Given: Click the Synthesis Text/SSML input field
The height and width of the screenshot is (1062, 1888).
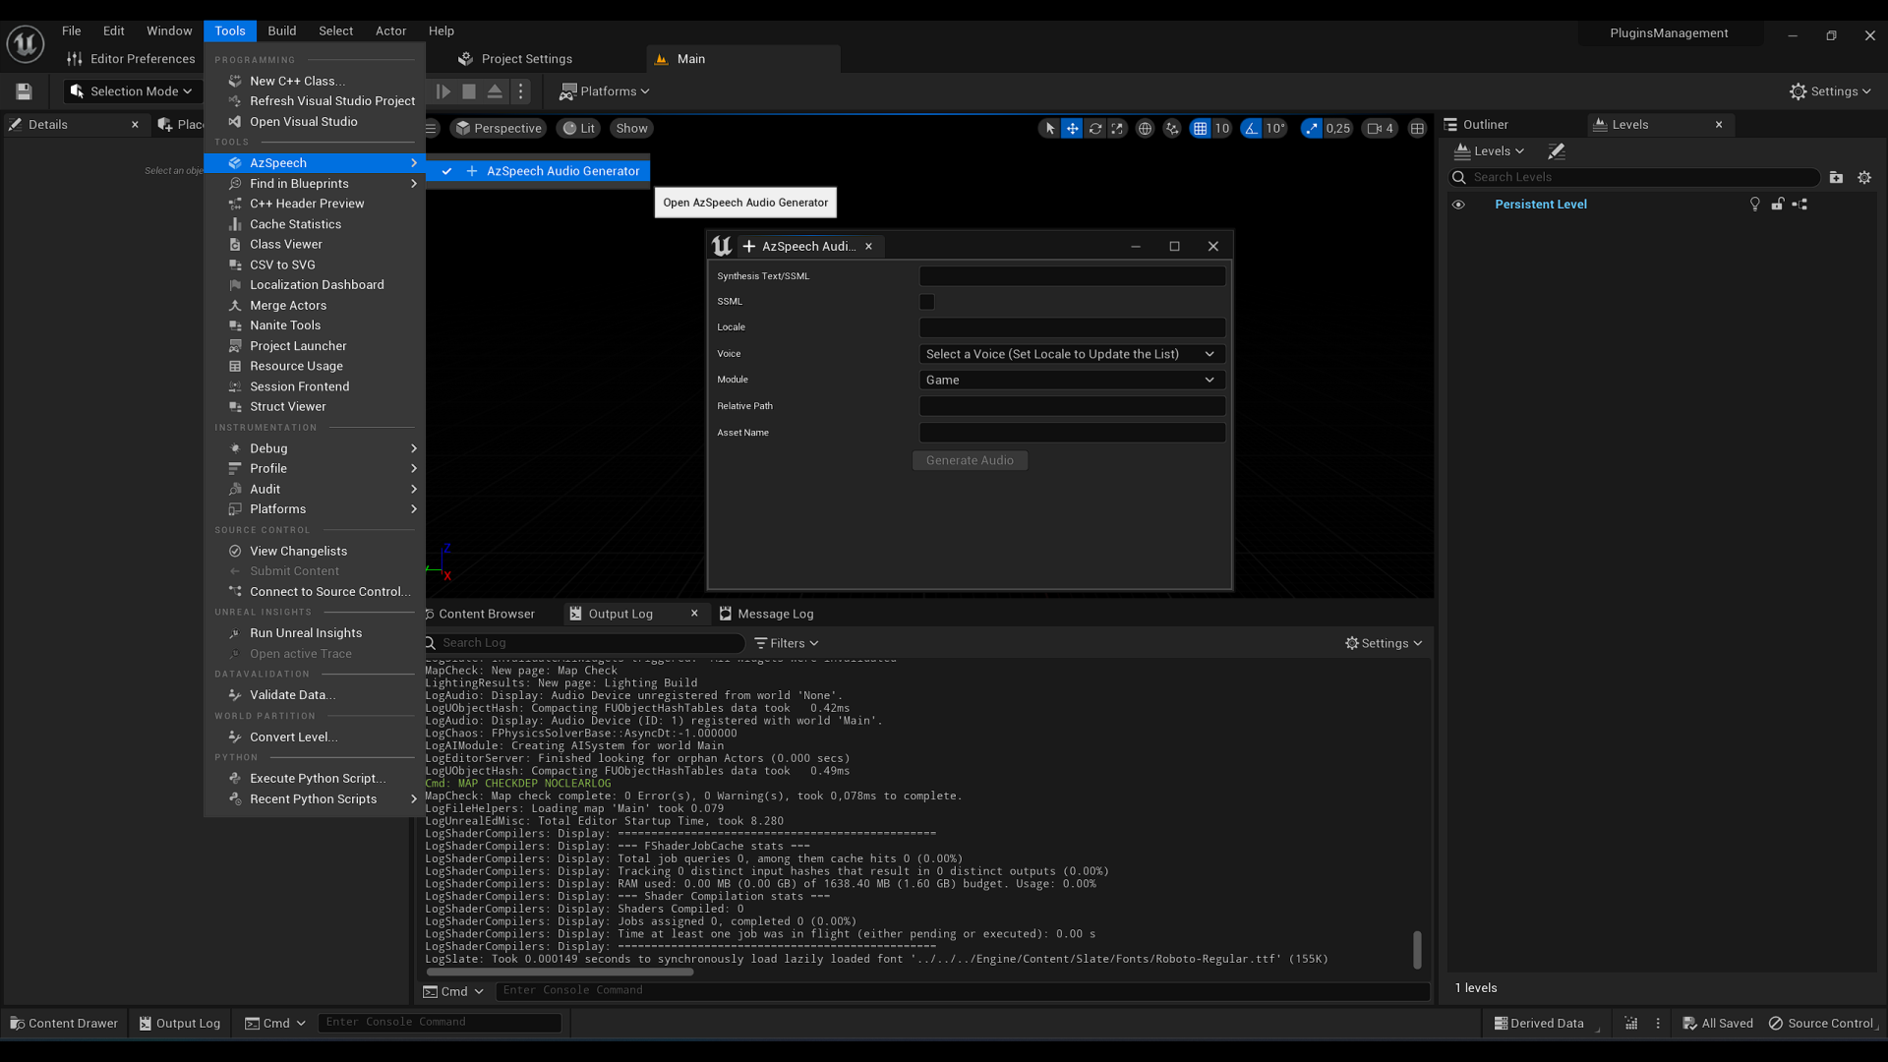Looking at the screenshot, I should coord(1071,275).
